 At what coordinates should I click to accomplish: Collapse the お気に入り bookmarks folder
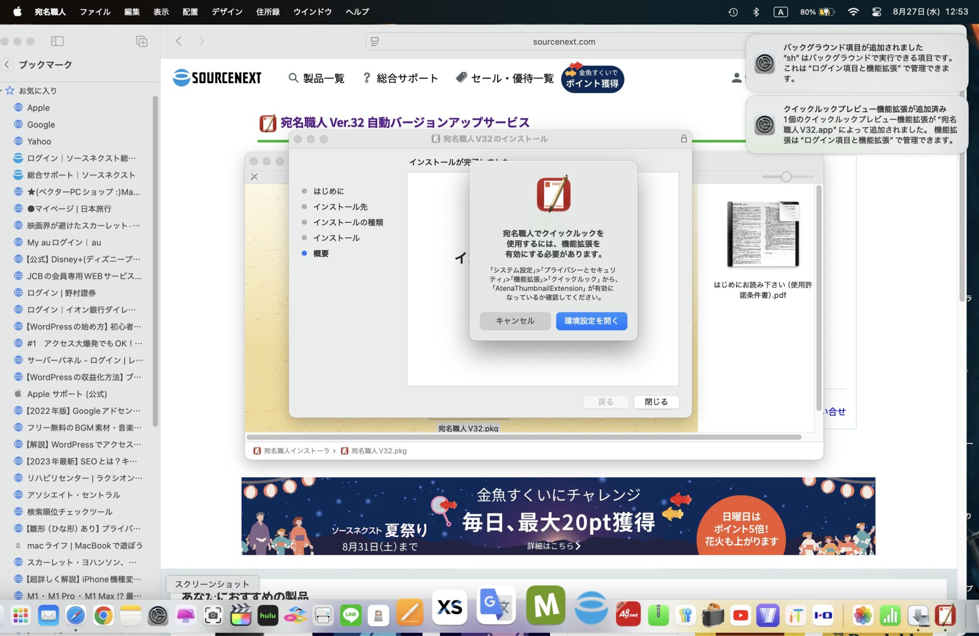point(2,91)
